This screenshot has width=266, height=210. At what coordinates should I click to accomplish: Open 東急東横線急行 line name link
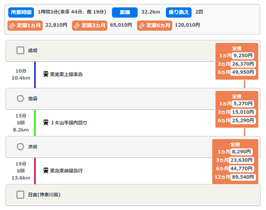66,171
